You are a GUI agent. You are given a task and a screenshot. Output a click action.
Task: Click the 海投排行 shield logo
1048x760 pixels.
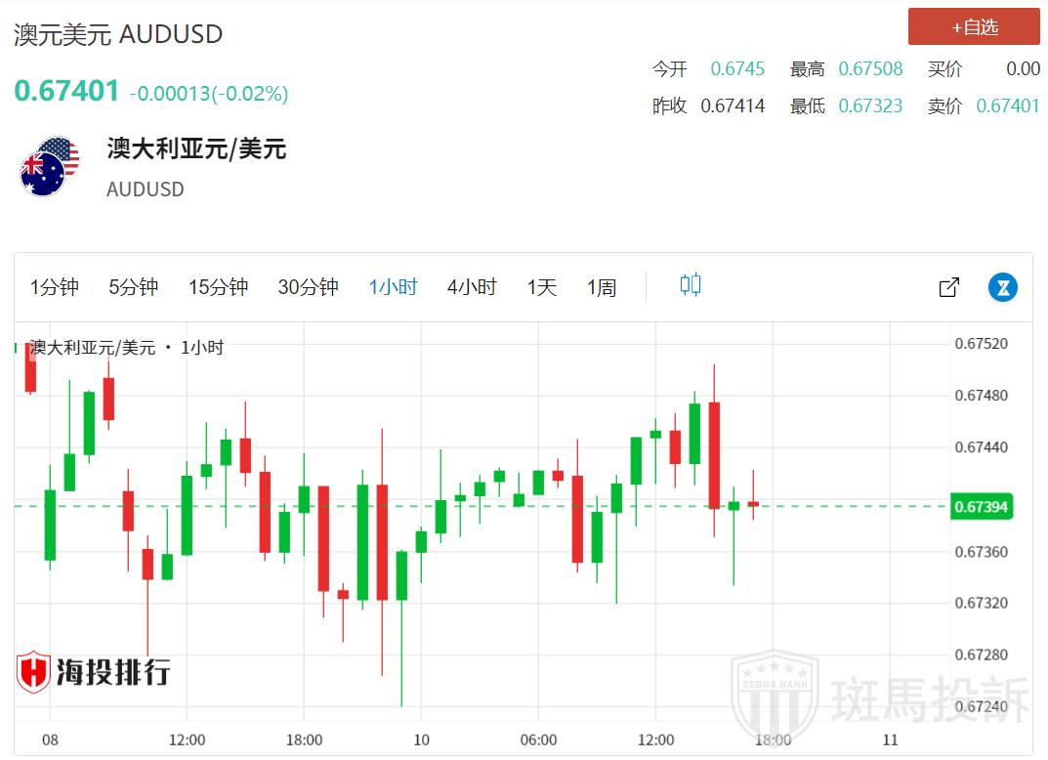click(33, 672)
